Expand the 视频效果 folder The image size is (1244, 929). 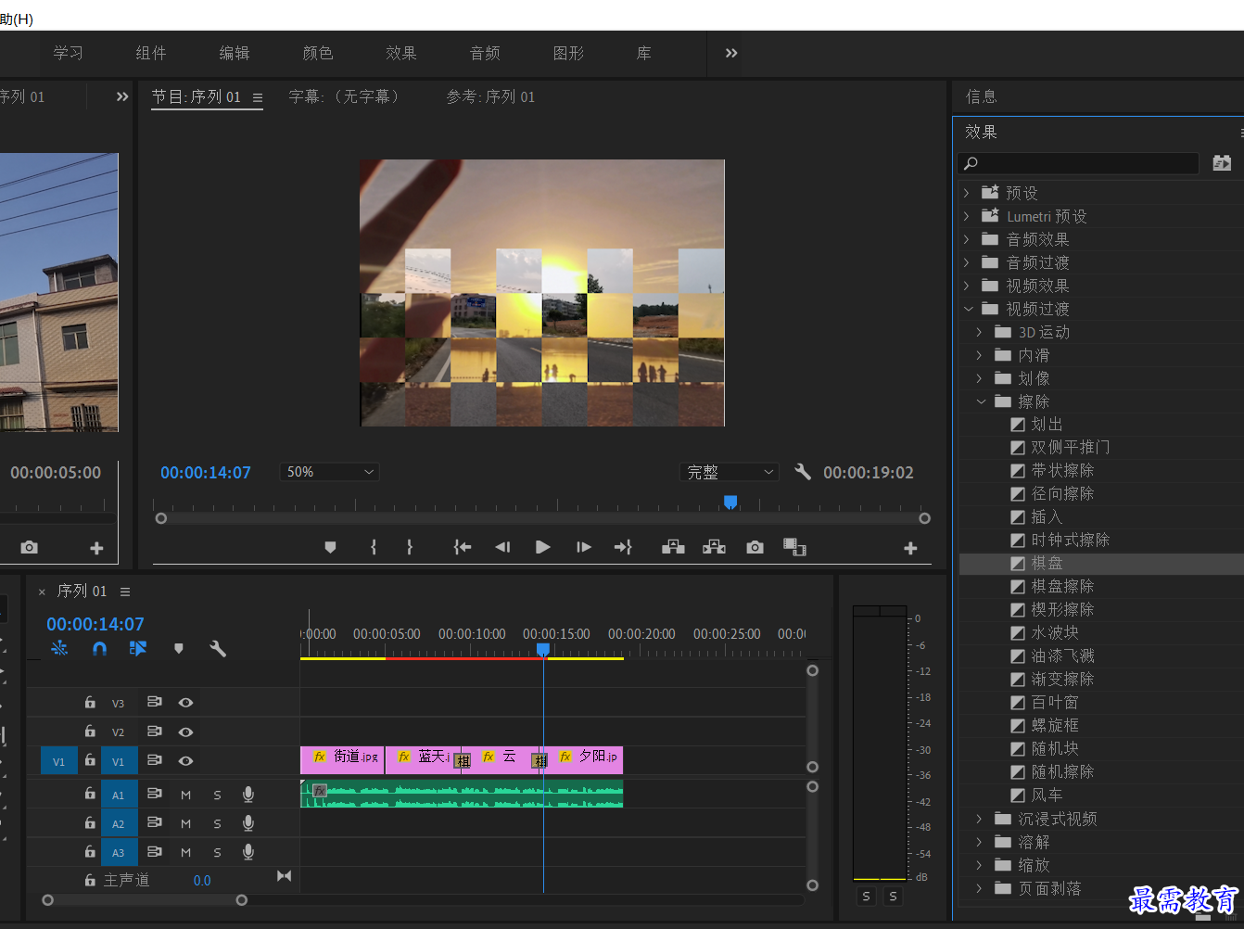coord(967,286)
